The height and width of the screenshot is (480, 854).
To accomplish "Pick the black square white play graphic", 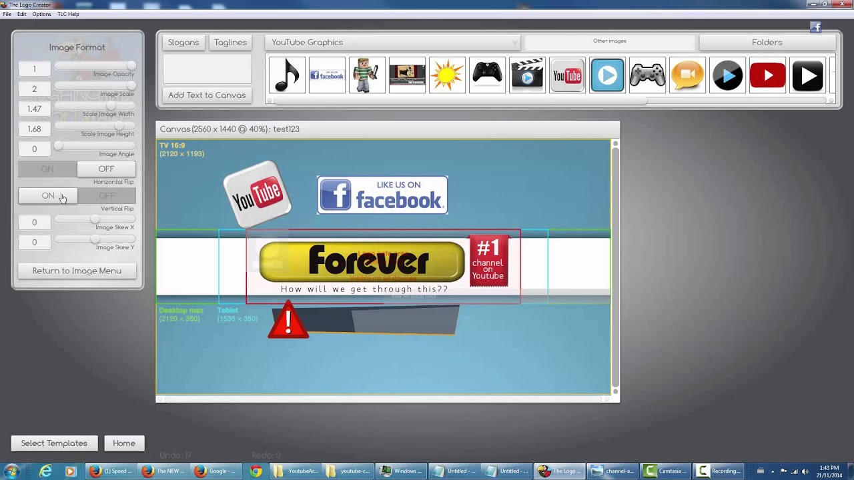I will 807,75.
